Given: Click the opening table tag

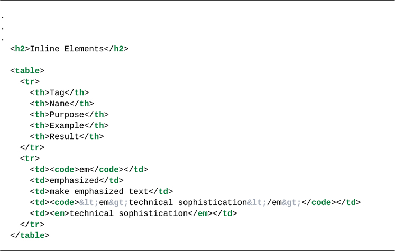Looking at the screenshot, I should tap(27, 71).
